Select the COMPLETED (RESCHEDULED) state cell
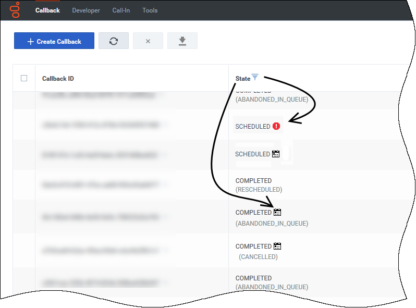This screenshot has height=308, width=416. (x=259, y=185)
